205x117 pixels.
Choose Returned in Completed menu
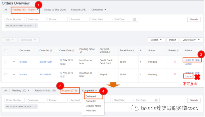(x=91, y=110)
